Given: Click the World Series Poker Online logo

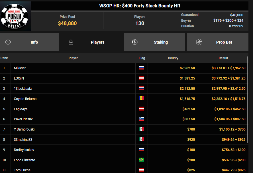Looking at the screenshot, I should [x=15, y=16].
